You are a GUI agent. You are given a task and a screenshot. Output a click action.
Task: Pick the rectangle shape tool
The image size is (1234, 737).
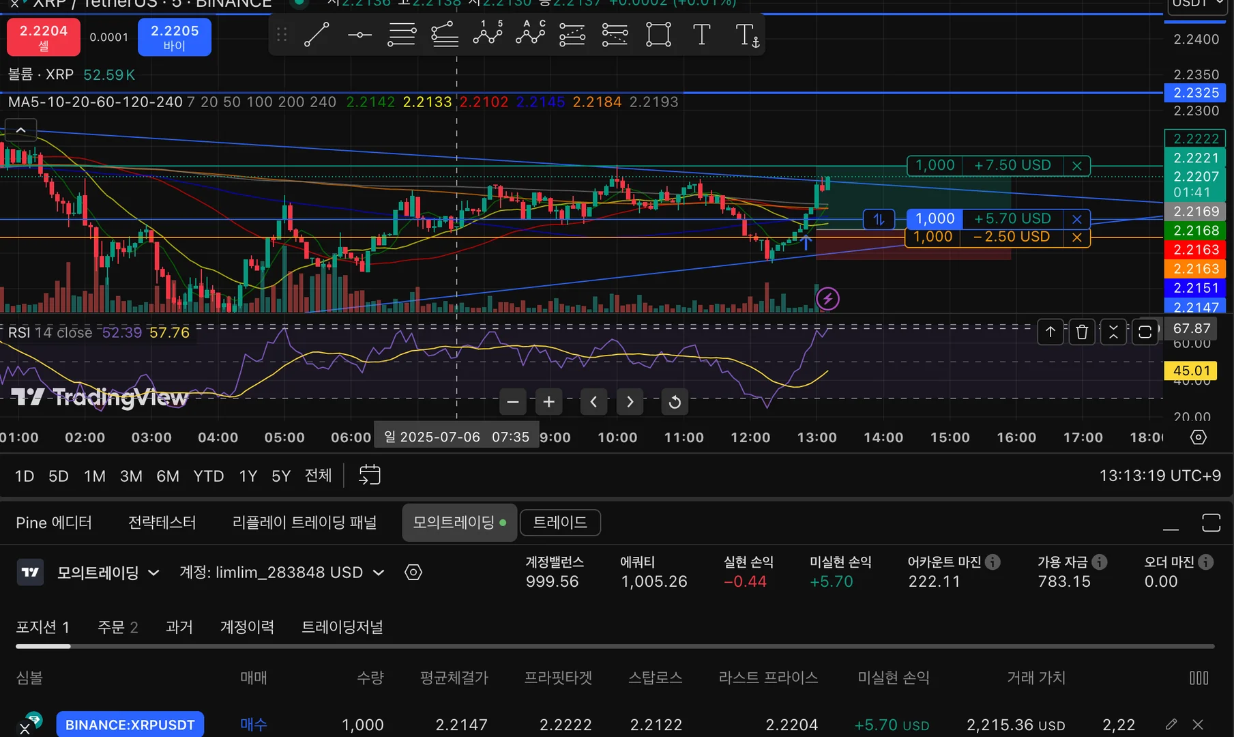pos(658,34)
